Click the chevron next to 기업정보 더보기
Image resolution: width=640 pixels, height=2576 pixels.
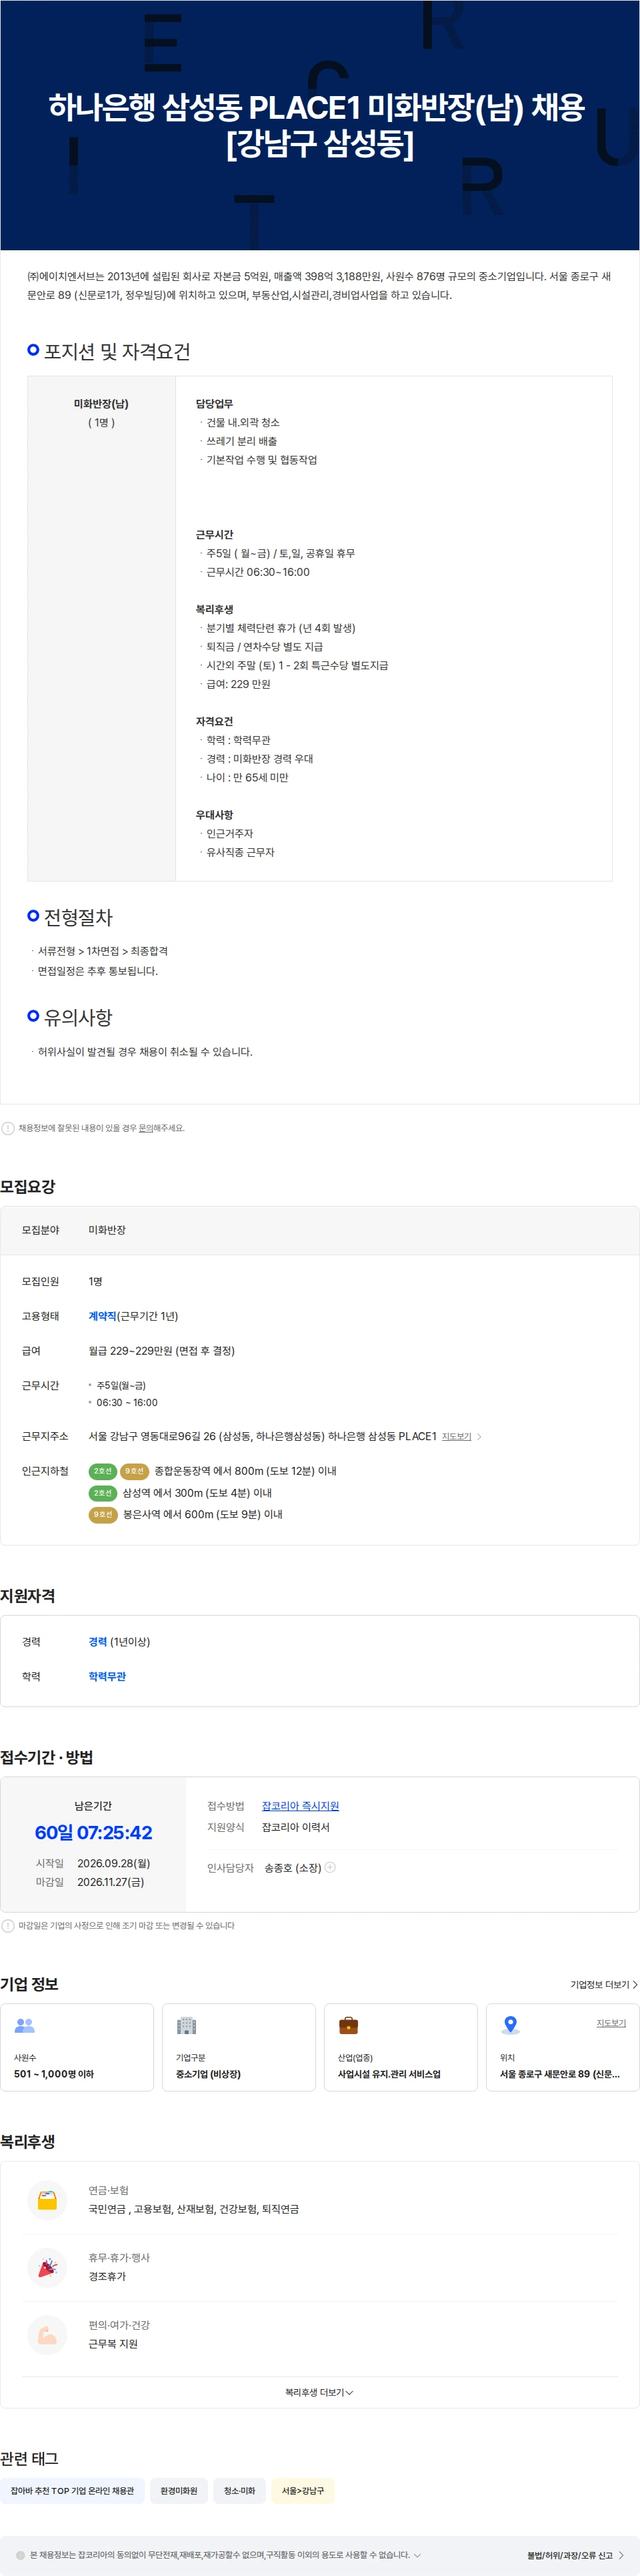635,1984
